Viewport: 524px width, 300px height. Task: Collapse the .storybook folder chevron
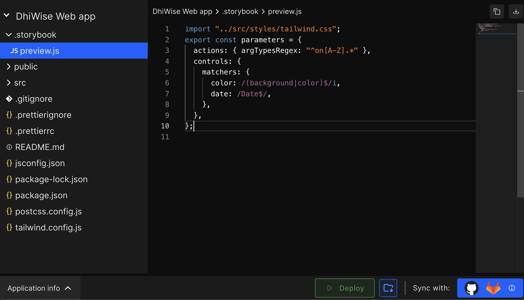9,35
